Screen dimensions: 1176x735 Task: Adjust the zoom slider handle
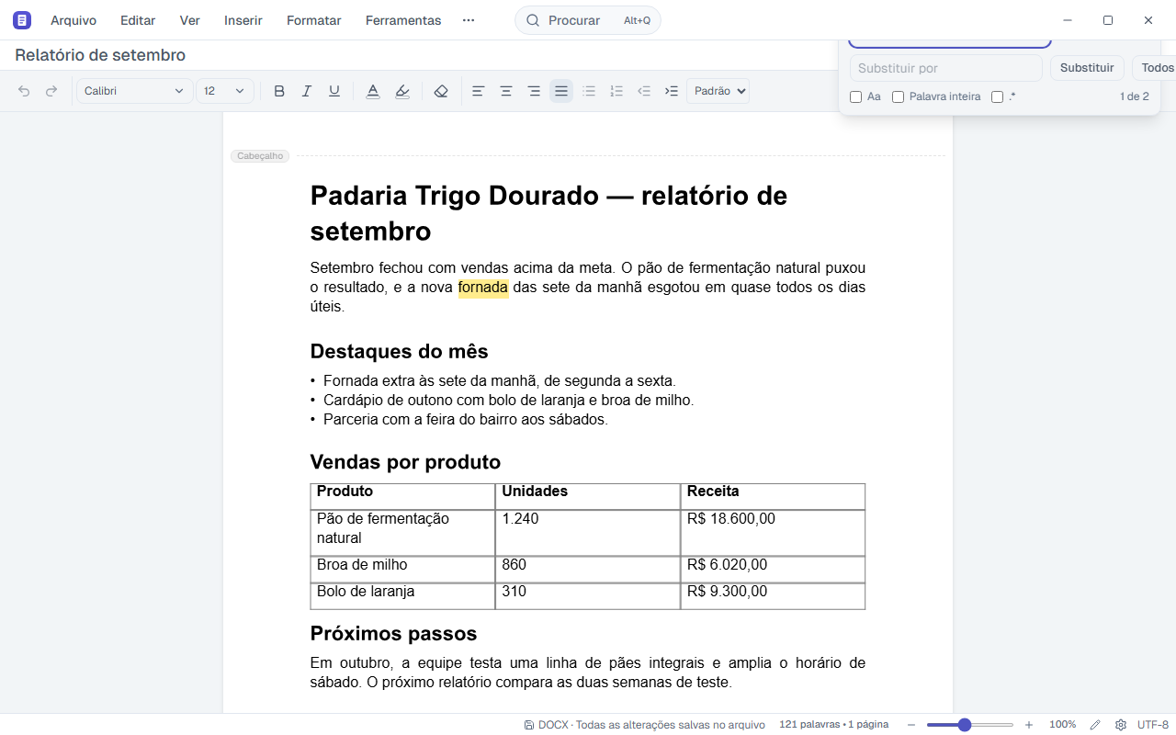(965, 725)
